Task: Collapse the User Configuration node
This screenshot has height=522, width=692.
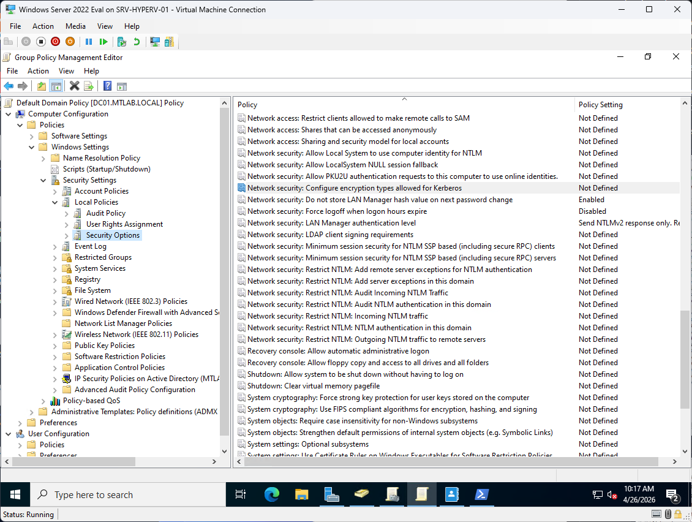Action: coord(9,434)
